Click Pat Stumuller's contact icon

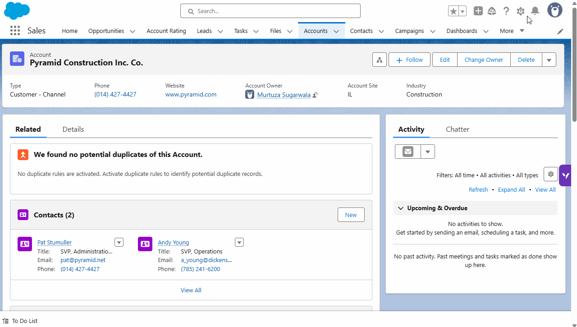click(25, 244)
